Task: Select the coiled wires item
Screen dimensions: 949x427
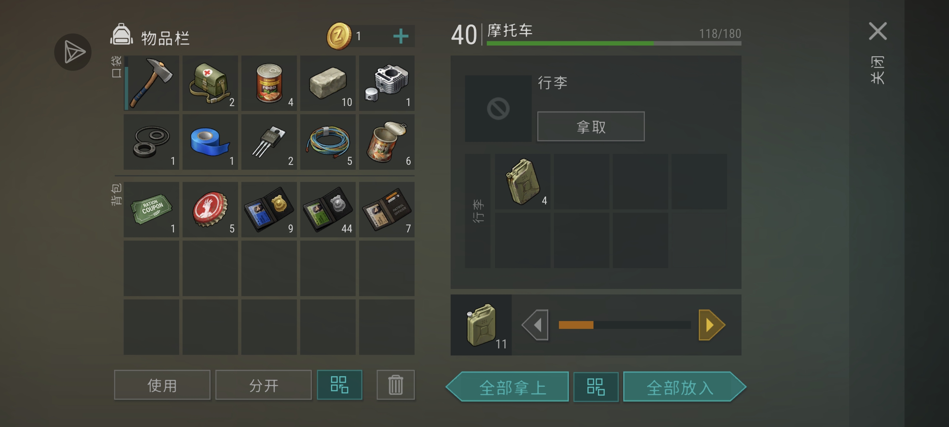Action: 328,142
